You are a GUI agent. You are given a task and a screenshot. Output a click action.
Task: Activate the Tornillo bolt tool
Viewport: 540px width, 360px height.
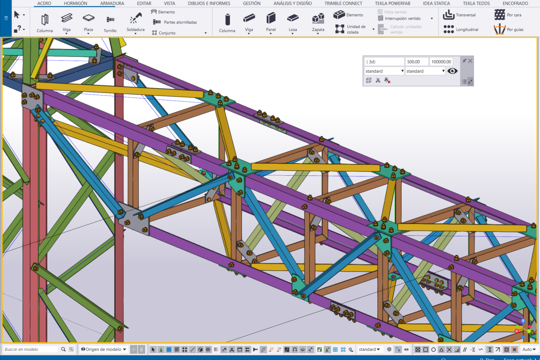click(x=110, y=23)
